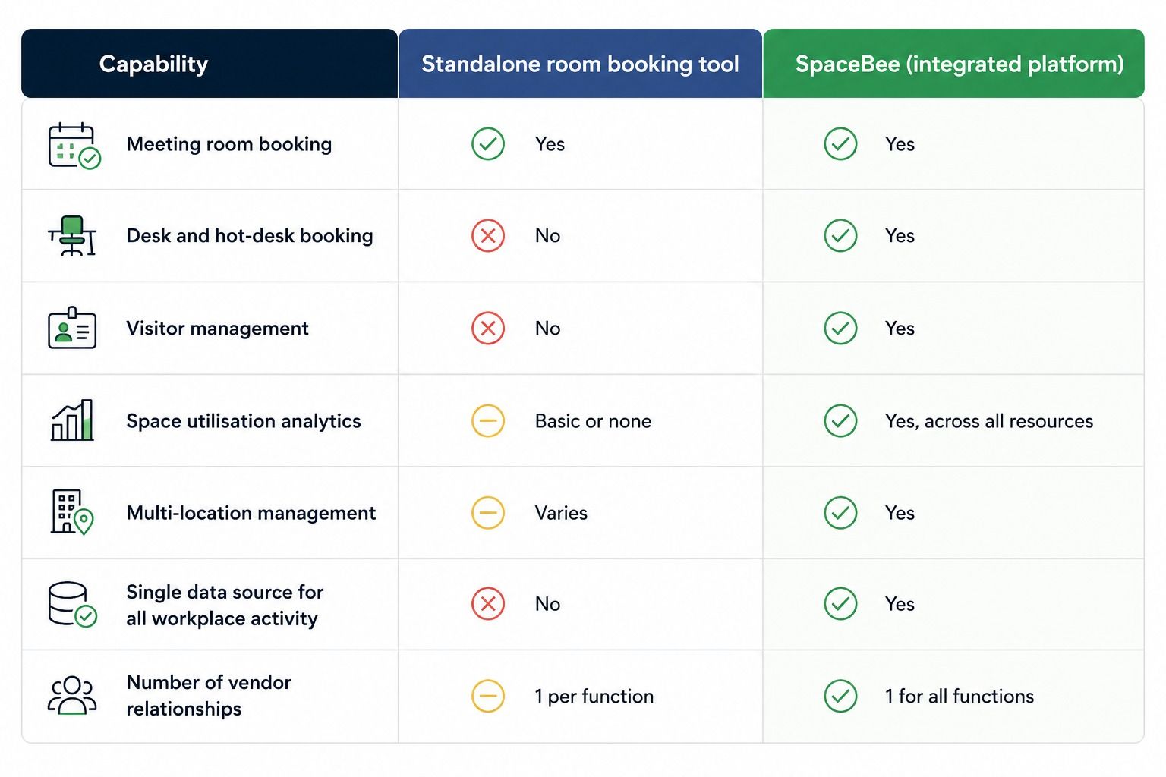Click the Meeting room booking calendar icon
1166x777 pixels.
(x=74, y=145)
